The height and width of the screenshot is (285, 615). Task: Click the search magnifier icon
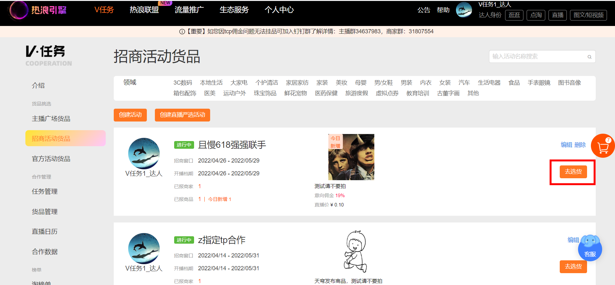coord(589,57)
